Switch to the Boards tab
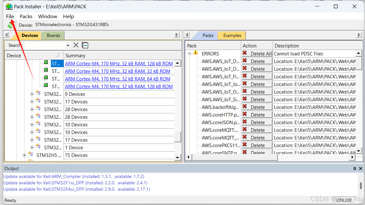The width and height of the screenshot is (365, 205). (53, 35)
